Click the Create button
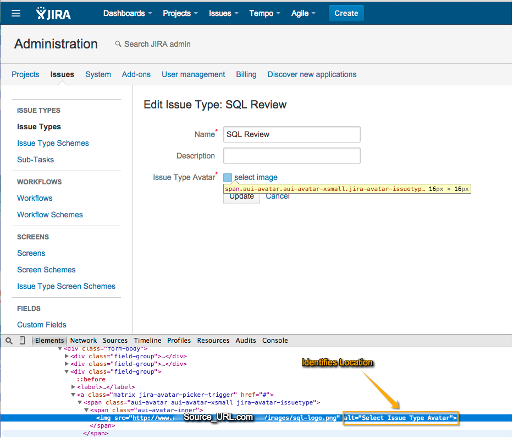 coord(346,13)
